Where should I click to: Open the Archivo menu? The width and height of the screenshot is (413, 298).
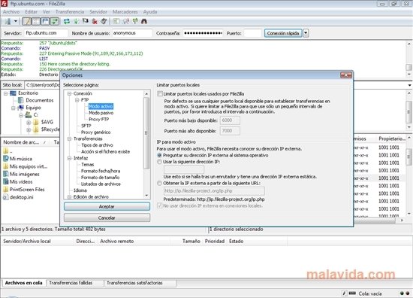(11, 12)
